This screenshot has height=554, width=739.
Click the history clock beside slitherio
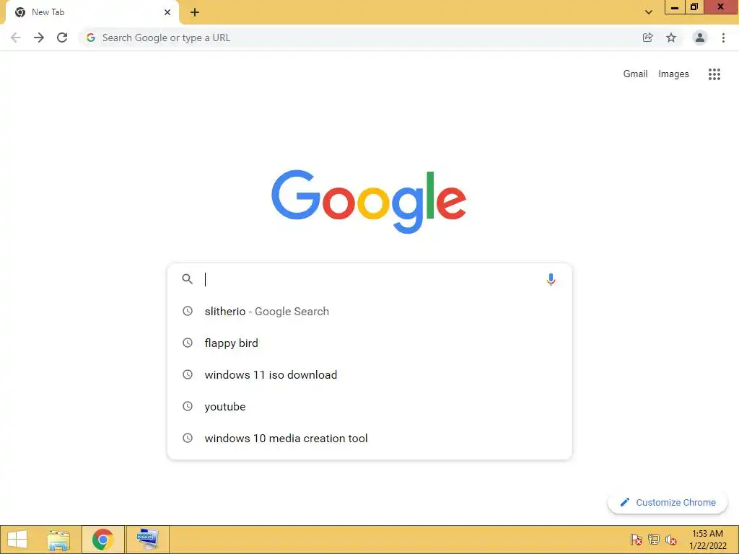188,311
